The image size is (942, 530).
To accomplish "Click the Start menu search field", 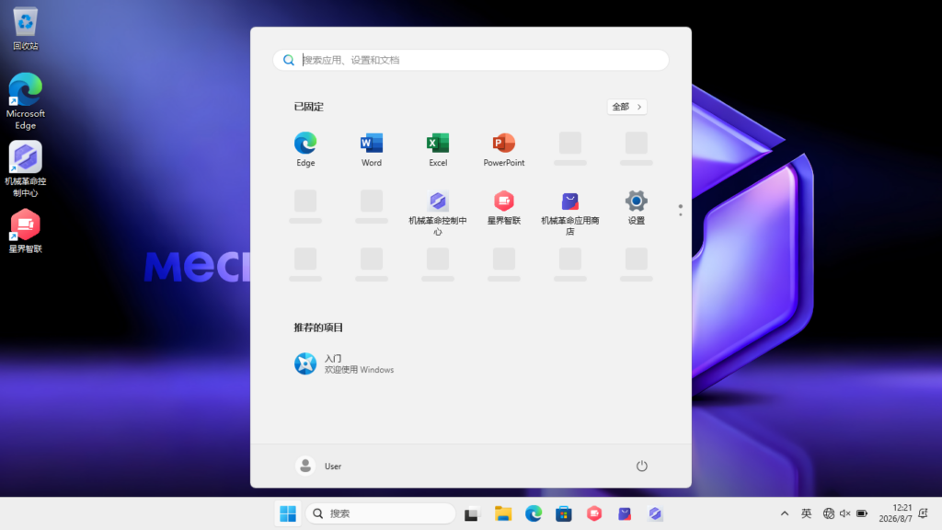I will click(x=470, y=60).
